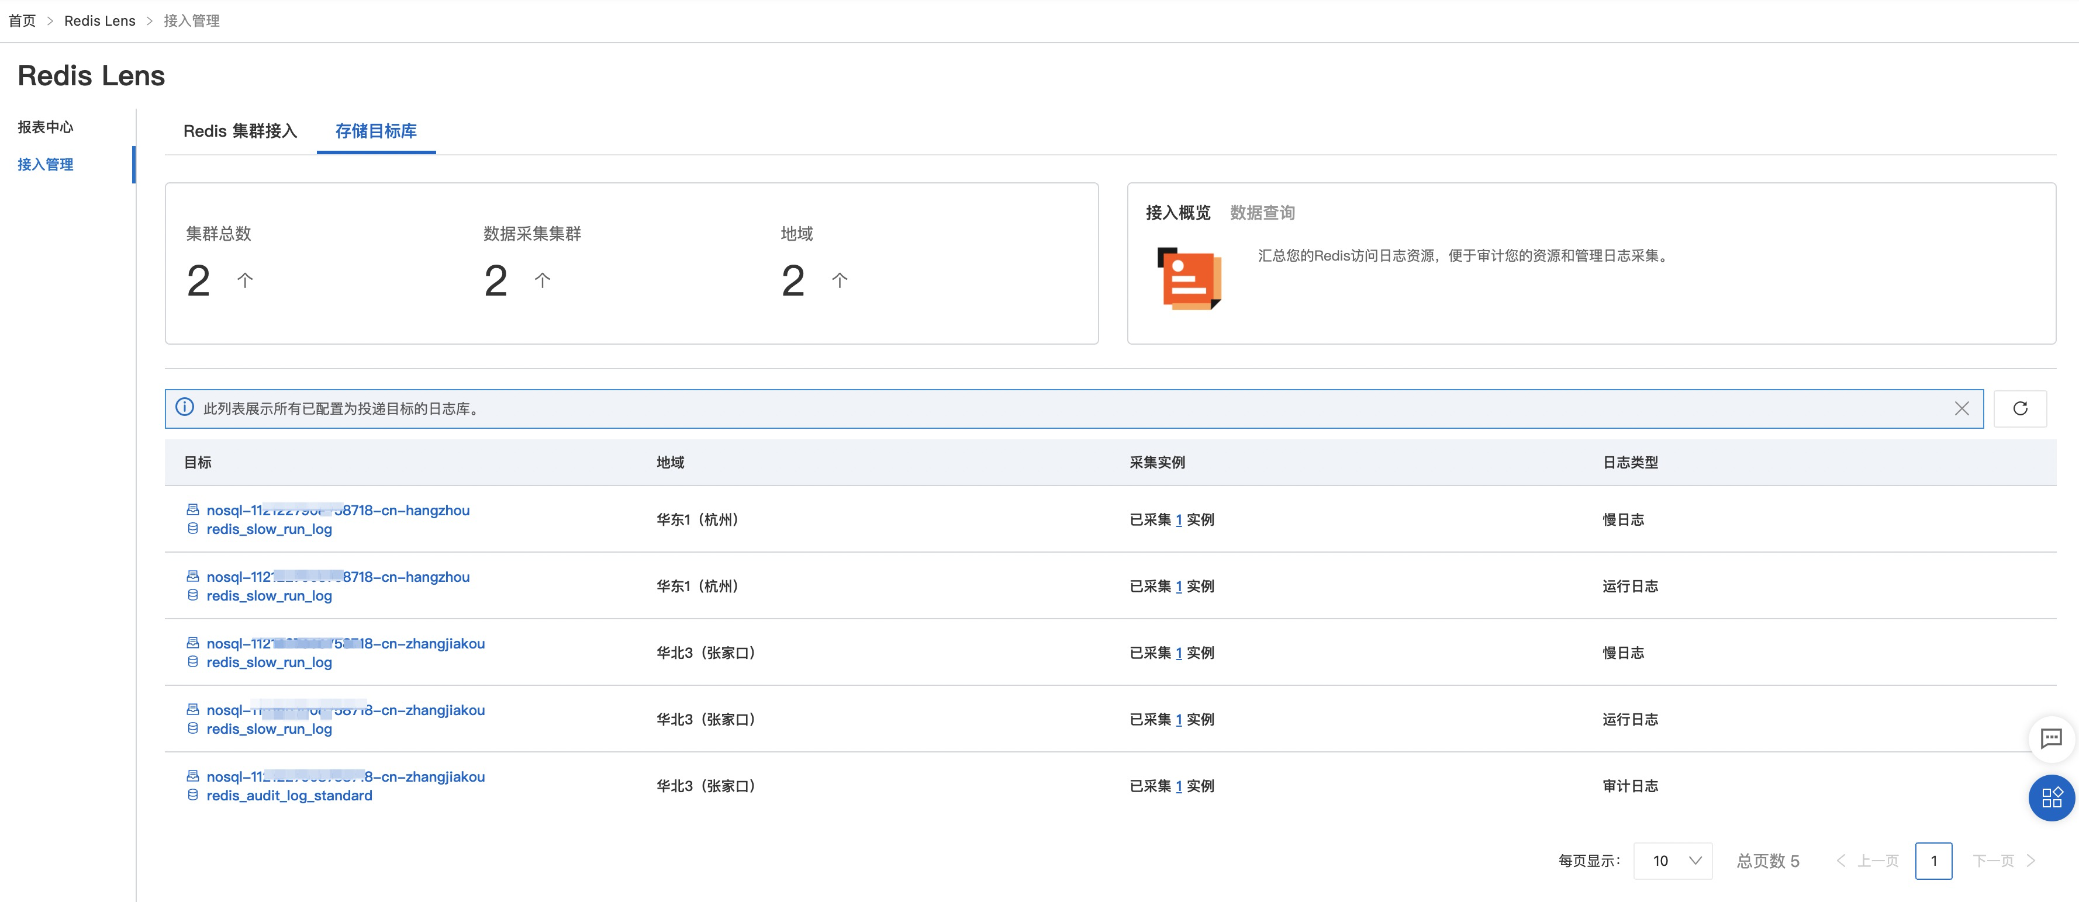
Task: Click the 地域 table column header
Action: (671, 462)
